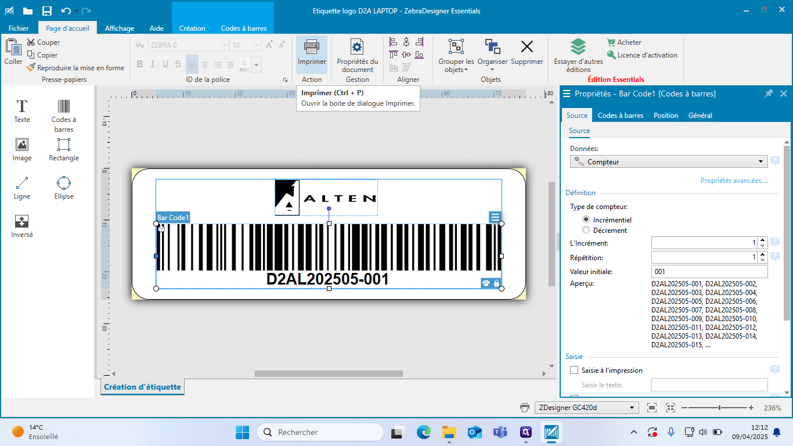Select the Texte tool
This screenshot has width=793, height=446.
point(22,111)
